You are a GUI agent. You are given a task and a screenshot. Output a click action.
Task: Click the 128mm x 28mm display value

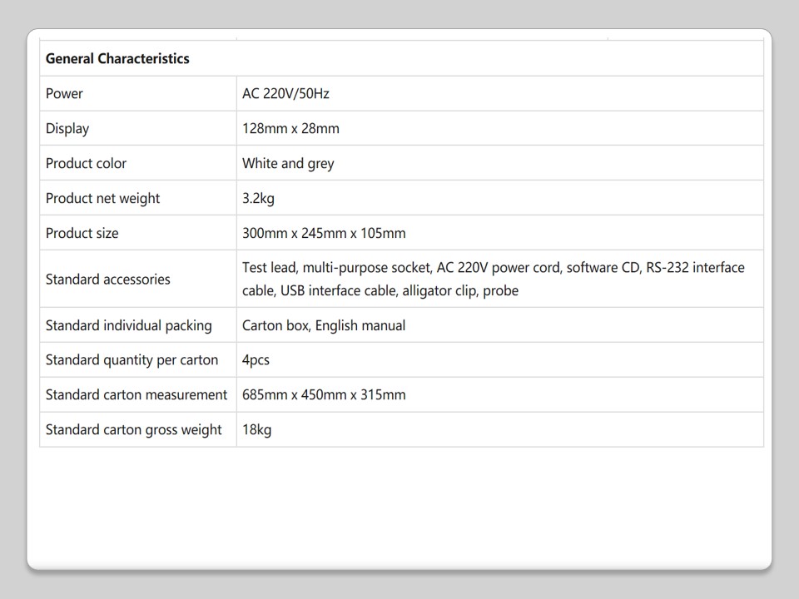[x=290, y=128]
